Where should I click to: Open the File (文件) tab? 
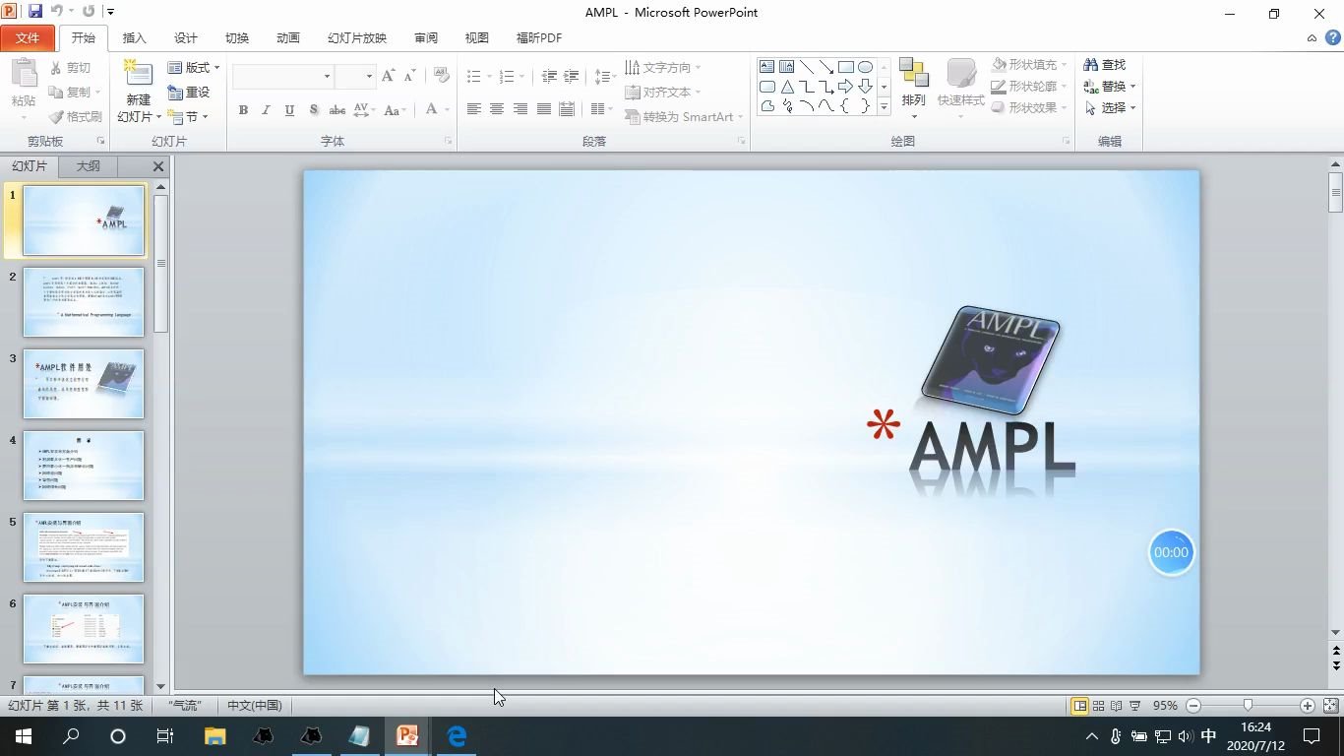point(28,38)
